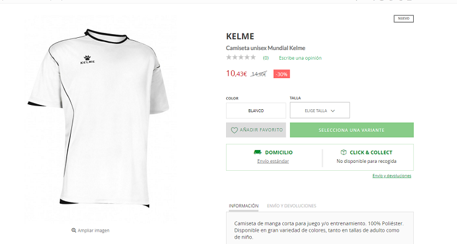457x244 pixels.
Task: Select the BLANCO color option
Action: 256,110
